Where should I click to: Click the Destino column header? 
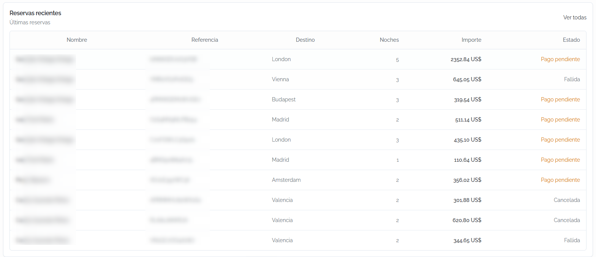pyautogui.click(x=305, y=40)
